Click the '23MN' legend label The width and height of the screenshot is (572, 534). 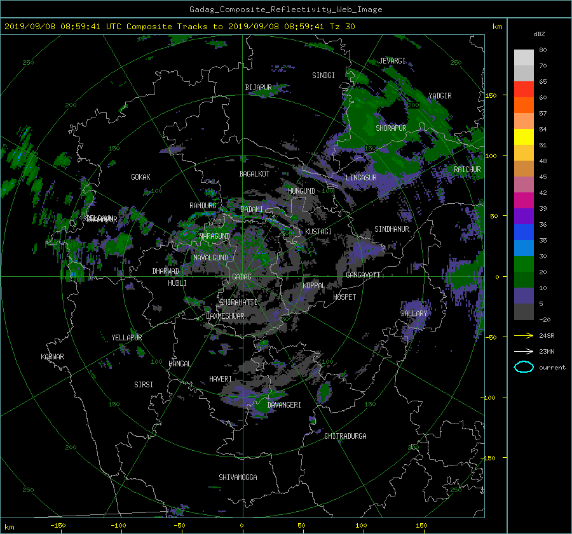pos(547,351)
